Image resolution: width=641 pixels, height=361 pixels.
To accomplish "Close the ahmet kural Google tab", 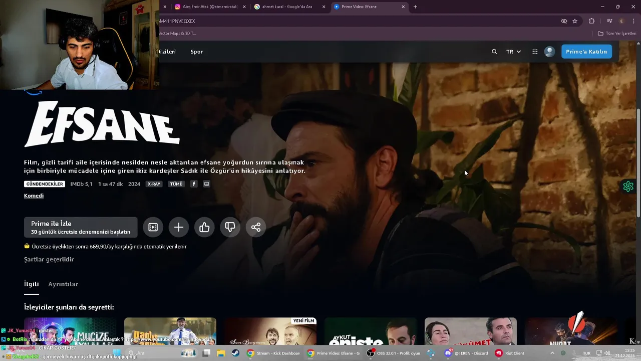I will click(324, 7).
